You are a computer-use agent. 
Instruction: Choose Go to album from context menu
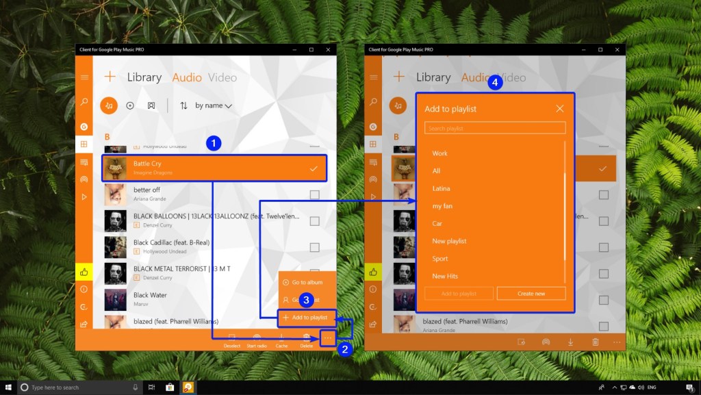pyautogui.click(x=307, y=282)
